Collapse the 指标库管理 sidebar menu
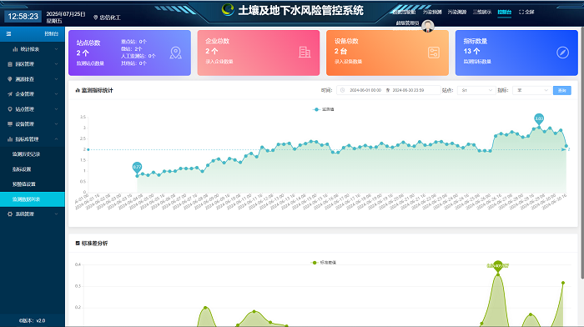The image size is (584, 327). tap(33, 139)
